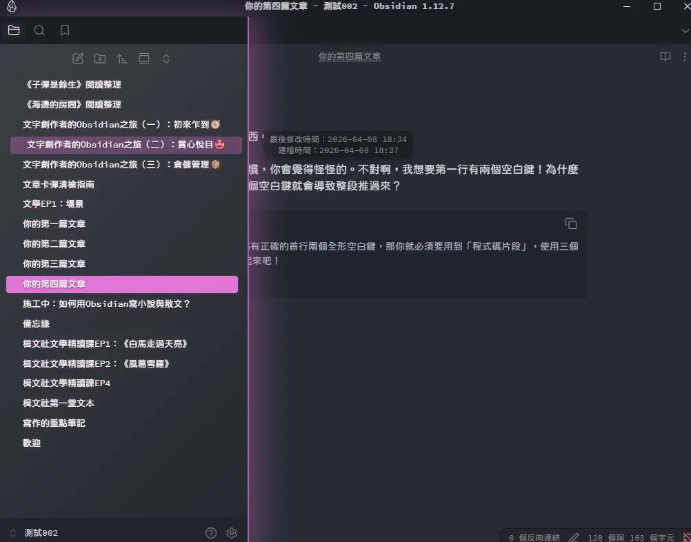Toggle editing mode via the status bar pencil

574,537
